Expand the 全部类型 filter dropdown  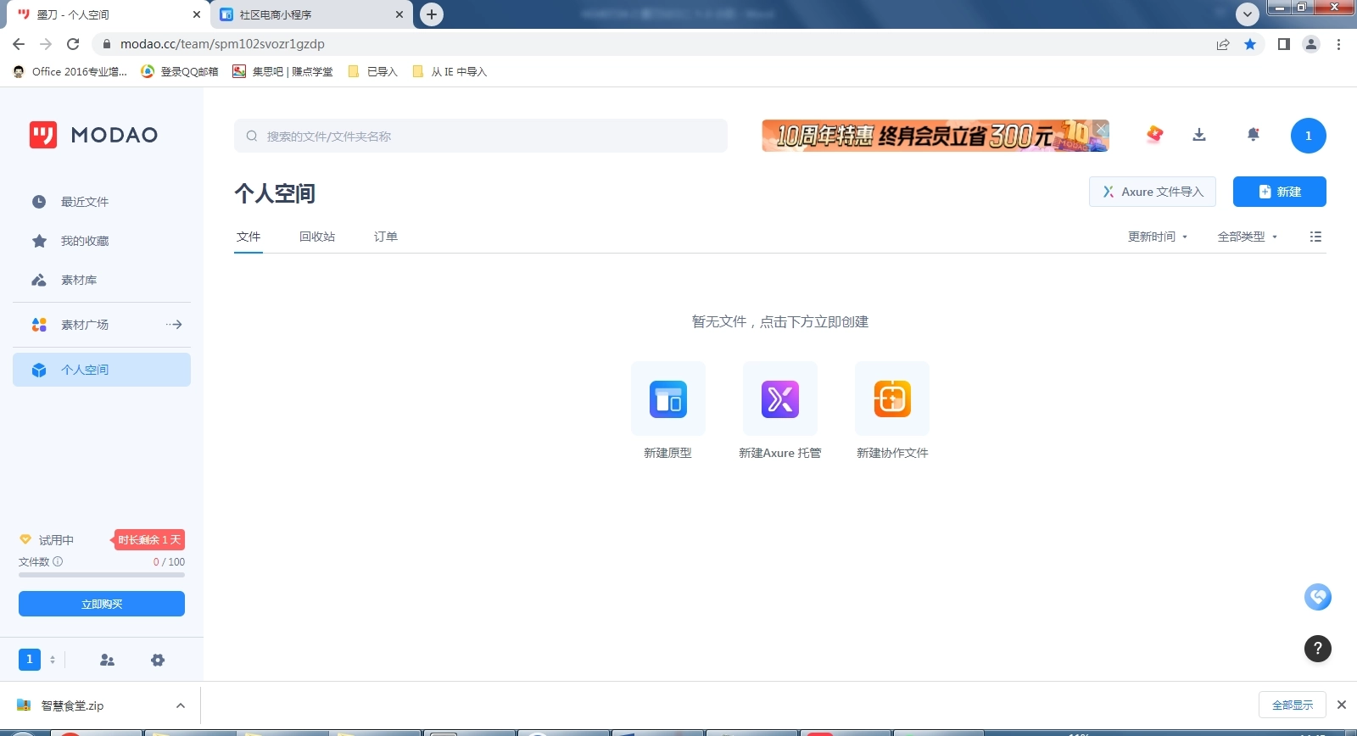1247,237
